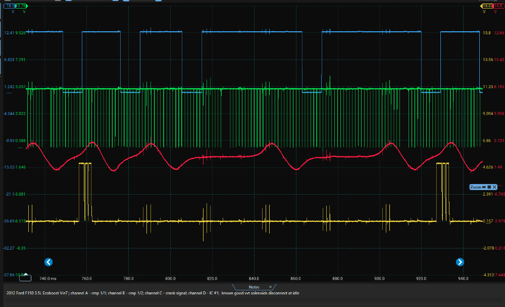Minimize the Zoom overview panel

[483, 187]
